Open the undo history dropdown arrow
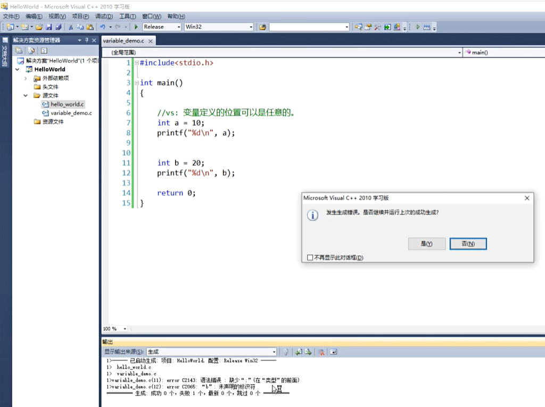Viewport: 545px width, 407px height. click(111, 27)
